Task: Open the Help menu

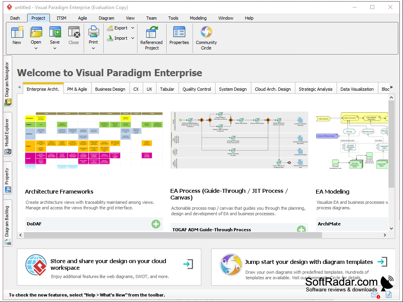Action: (x=249, y=18)
